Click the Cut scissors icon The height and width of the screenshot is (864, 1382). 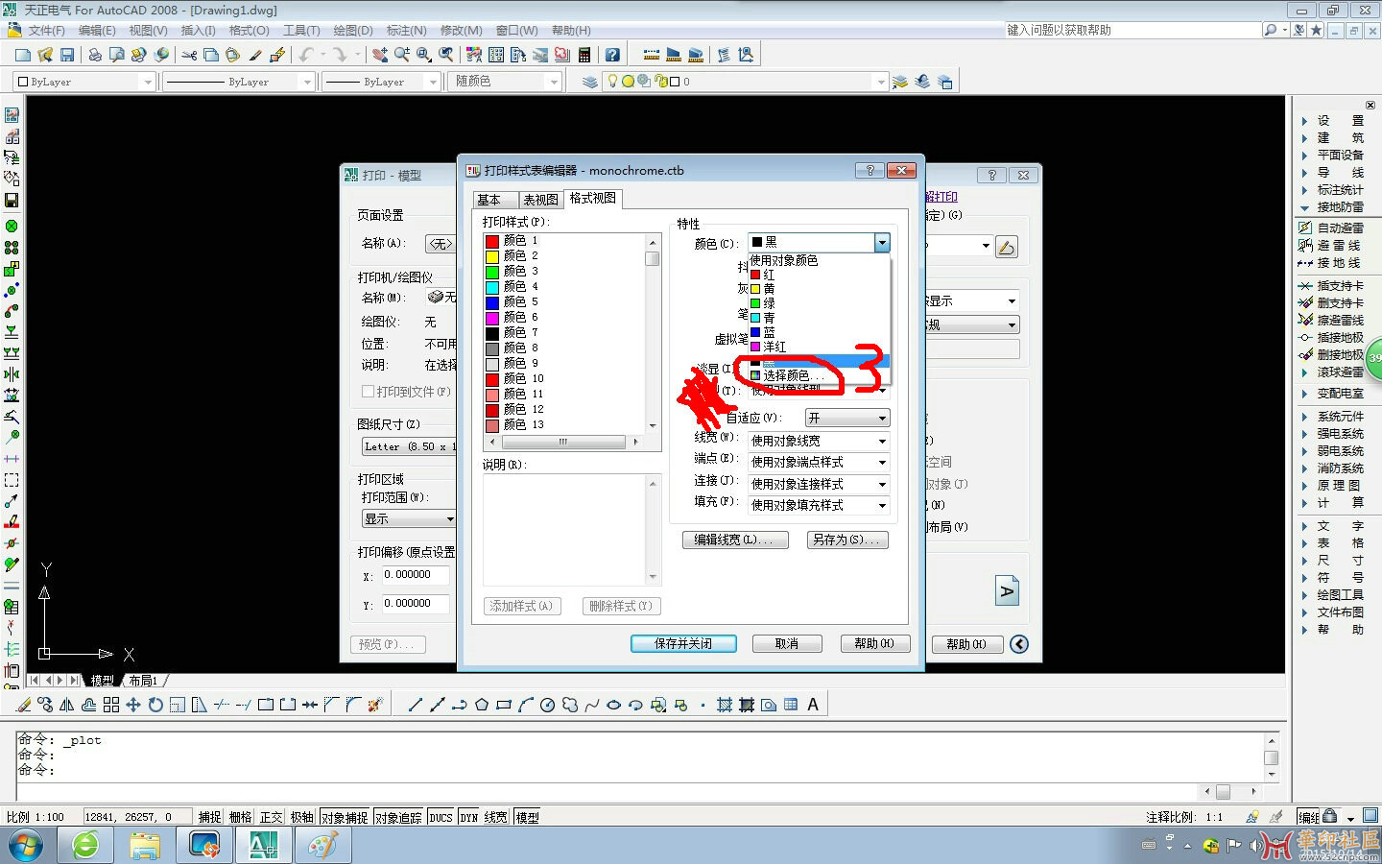pyautogui.click(x=189, y=55)
